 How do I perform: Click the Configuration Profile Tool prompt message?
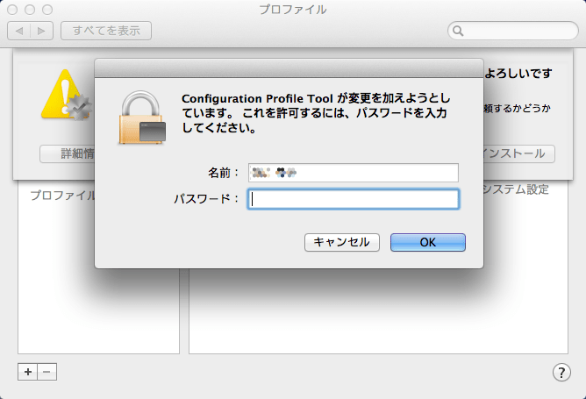point(316,113)
